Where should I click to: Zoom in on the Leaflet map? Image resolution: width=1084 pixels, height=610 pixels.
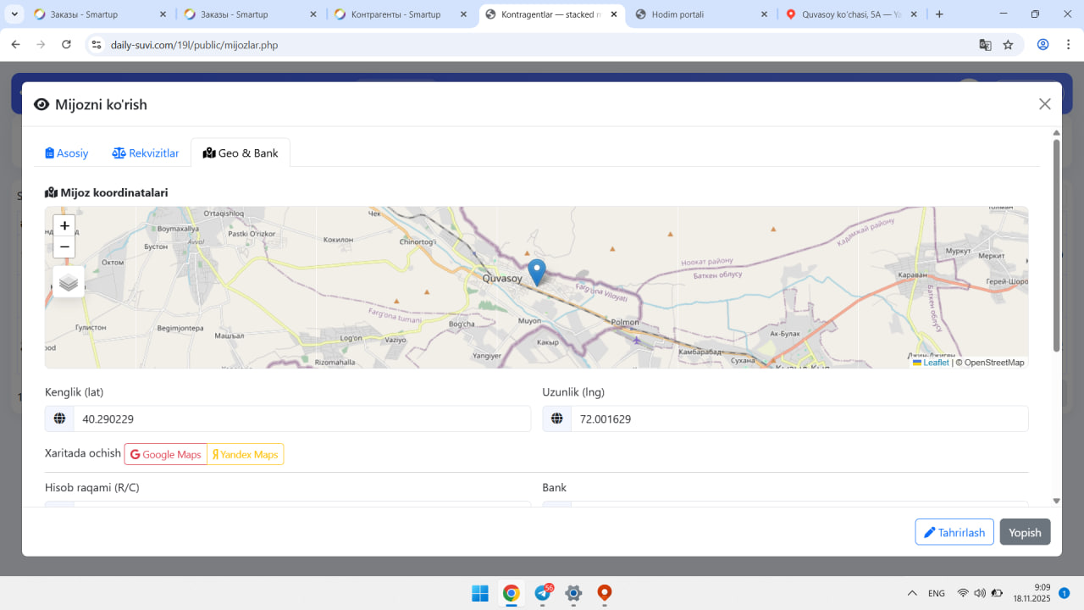(64, 226)
